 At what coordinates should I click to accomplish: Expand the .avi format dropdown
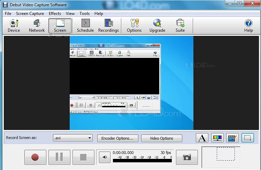(73, 138)
